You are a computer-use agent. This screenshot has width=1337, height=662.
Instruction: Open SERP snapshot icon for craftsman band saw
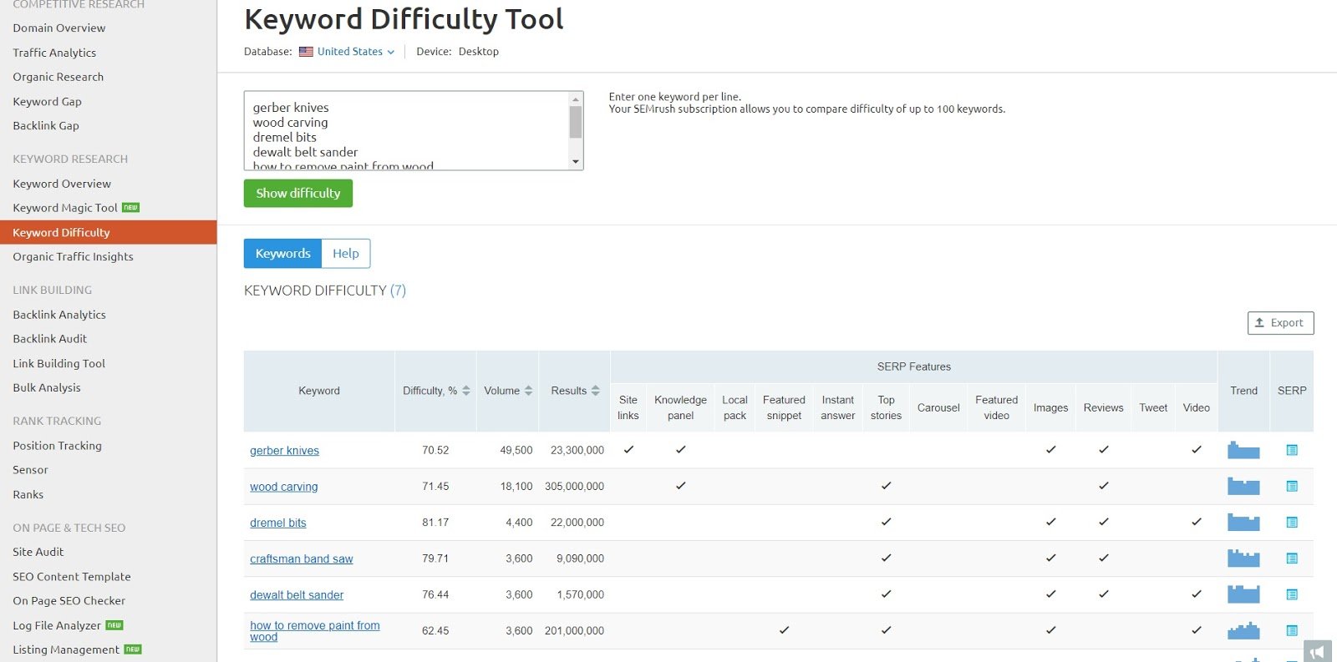pyautogui.click(x=1292, y=558)
